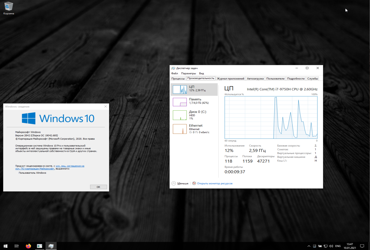Open the Windows Start menu
This screenshot has width=370, height=250.
pos(5,246)
